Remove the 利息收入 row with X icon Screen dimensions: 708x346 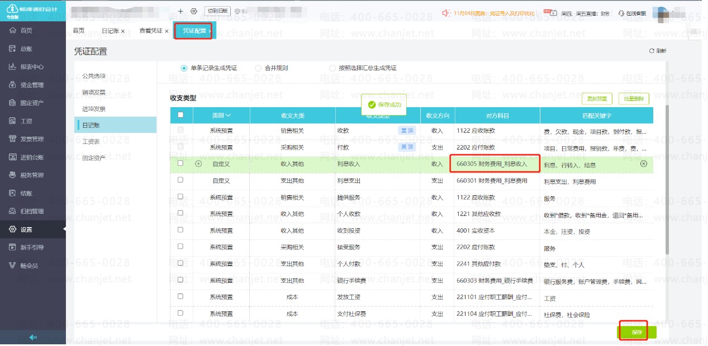(643, 164)
